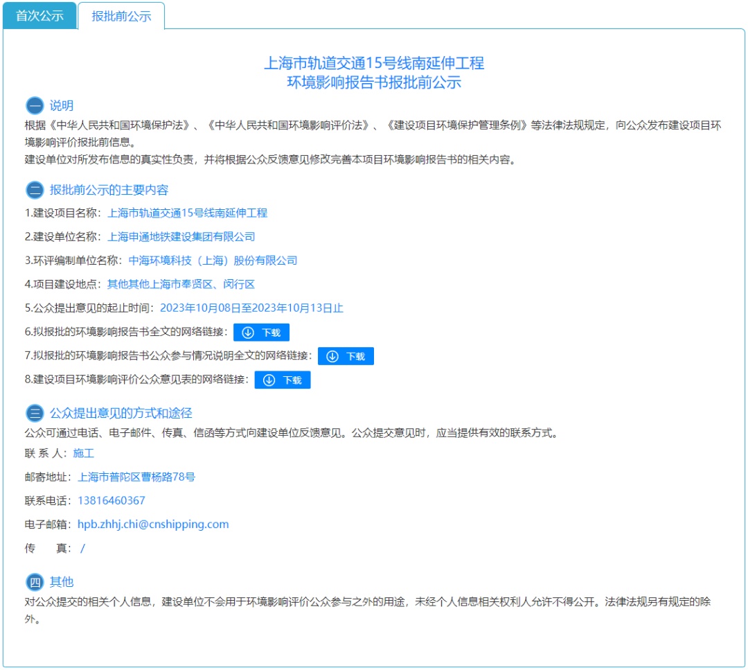Click the section one 说明 circle icon
The width and height of the screenshot is (748, 670).
[35, 105]
